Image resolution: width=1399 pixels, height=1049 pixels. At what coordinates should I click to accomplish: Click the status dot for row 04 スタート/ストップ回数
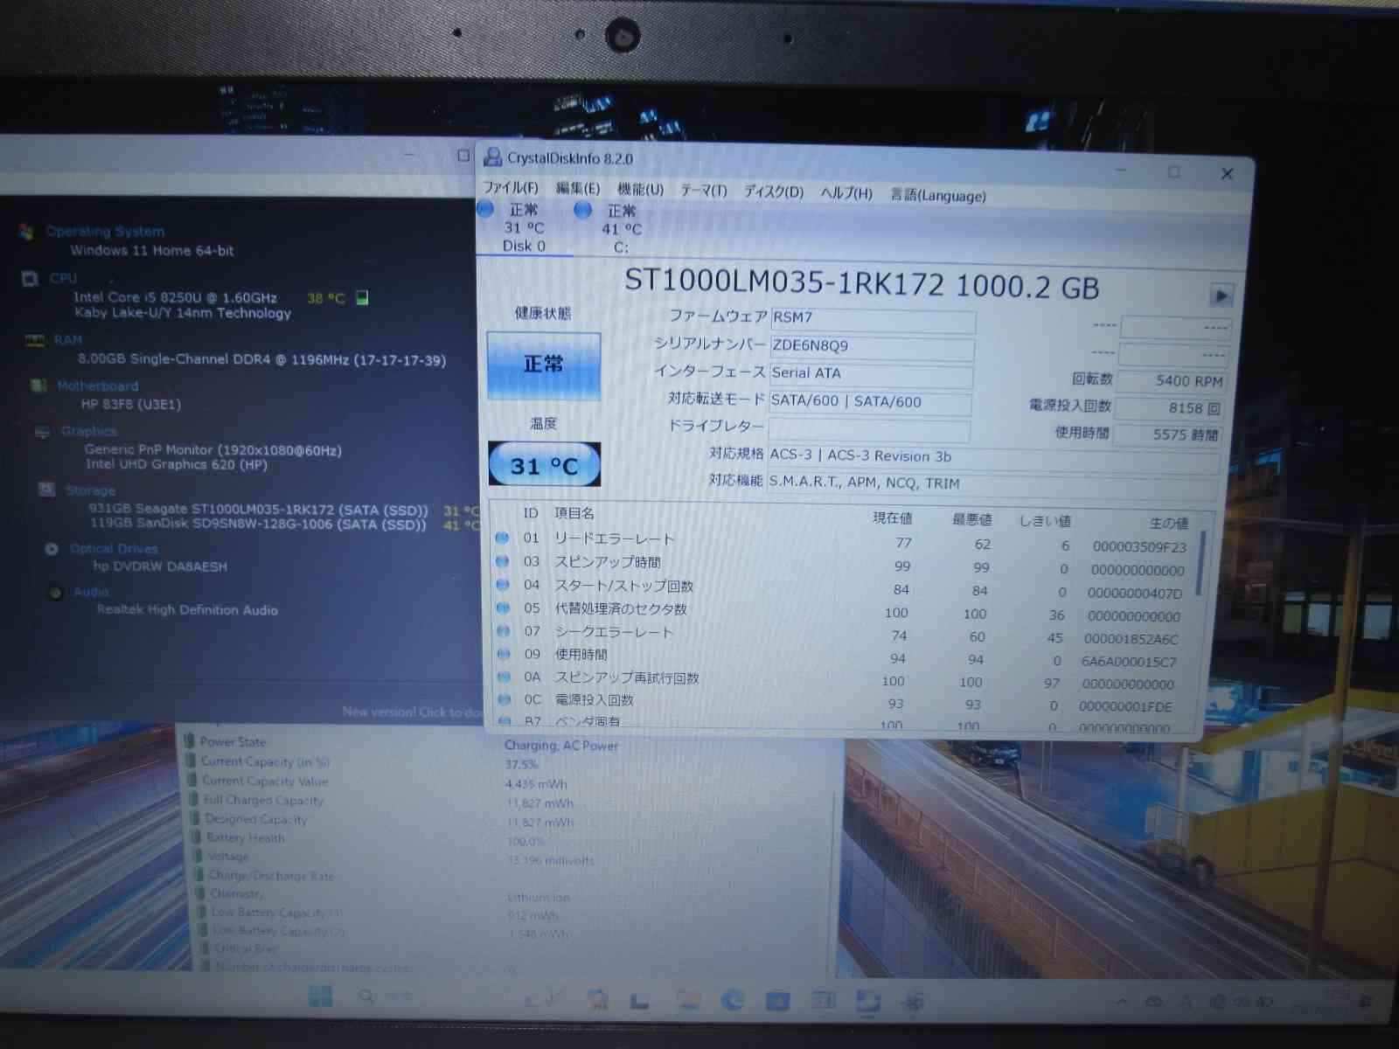[503, 584]
